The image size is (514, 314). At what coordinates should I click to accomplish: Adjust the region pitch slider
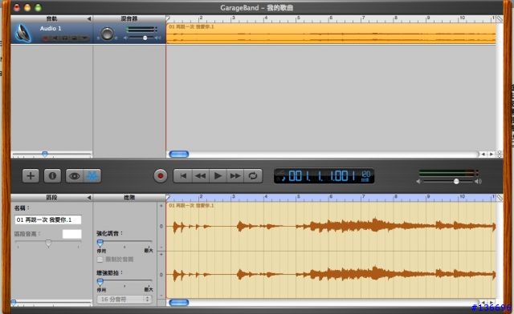(x=48, y=243)
